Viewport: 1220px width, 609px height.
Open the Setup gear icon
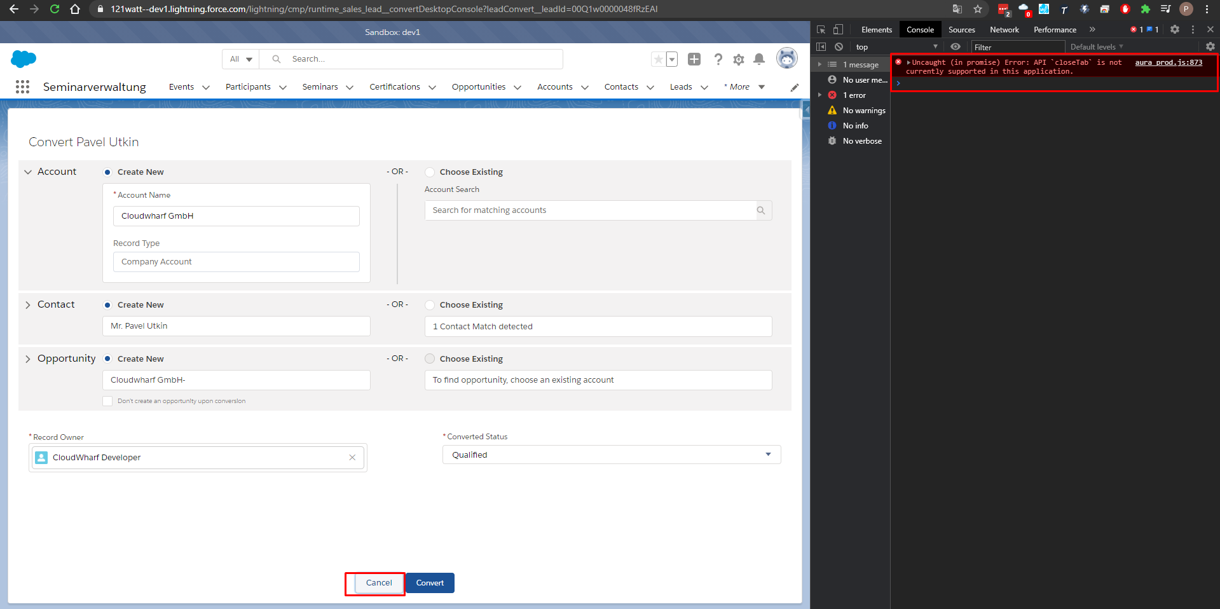[x=738, y=59]
